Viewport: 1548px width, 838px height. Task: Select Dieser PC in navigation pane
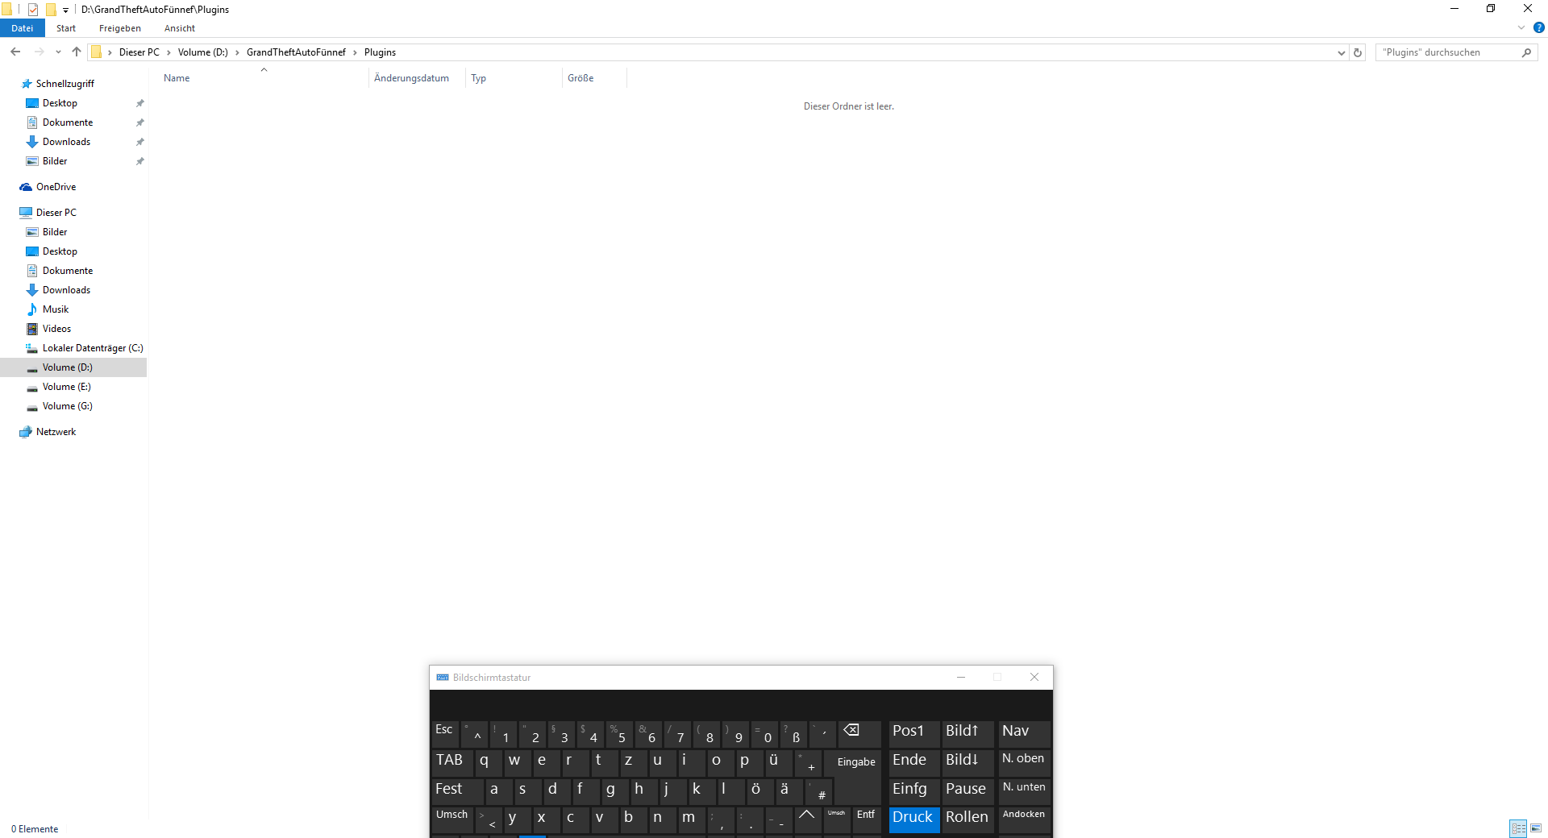tap(56, 213)
